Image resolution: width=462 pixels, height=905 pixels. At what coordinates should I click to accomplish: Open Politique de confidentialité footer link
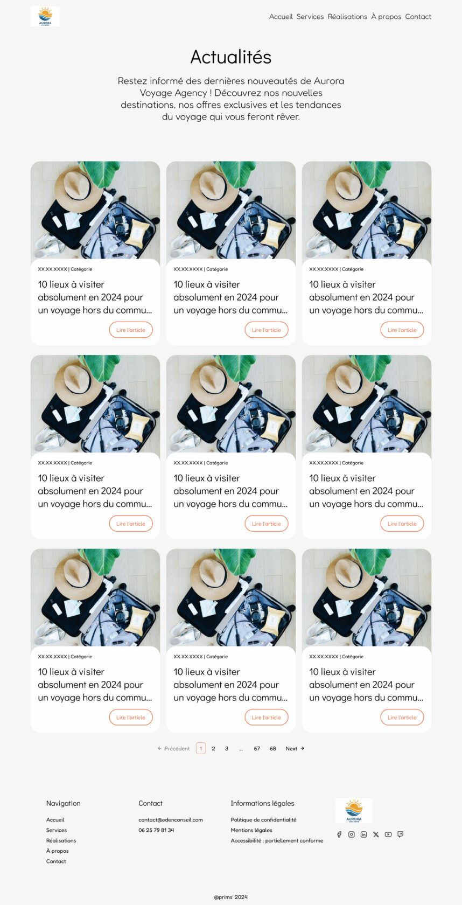[x=263, y=820]
